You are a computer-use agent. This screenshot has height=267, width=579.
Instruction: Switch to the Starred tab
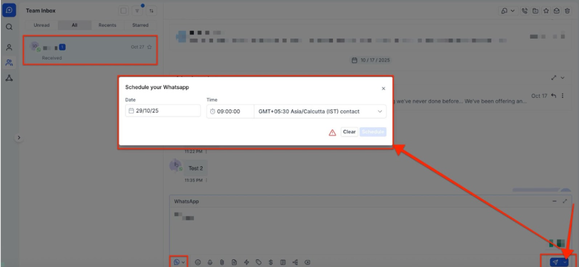pos(140,25)
